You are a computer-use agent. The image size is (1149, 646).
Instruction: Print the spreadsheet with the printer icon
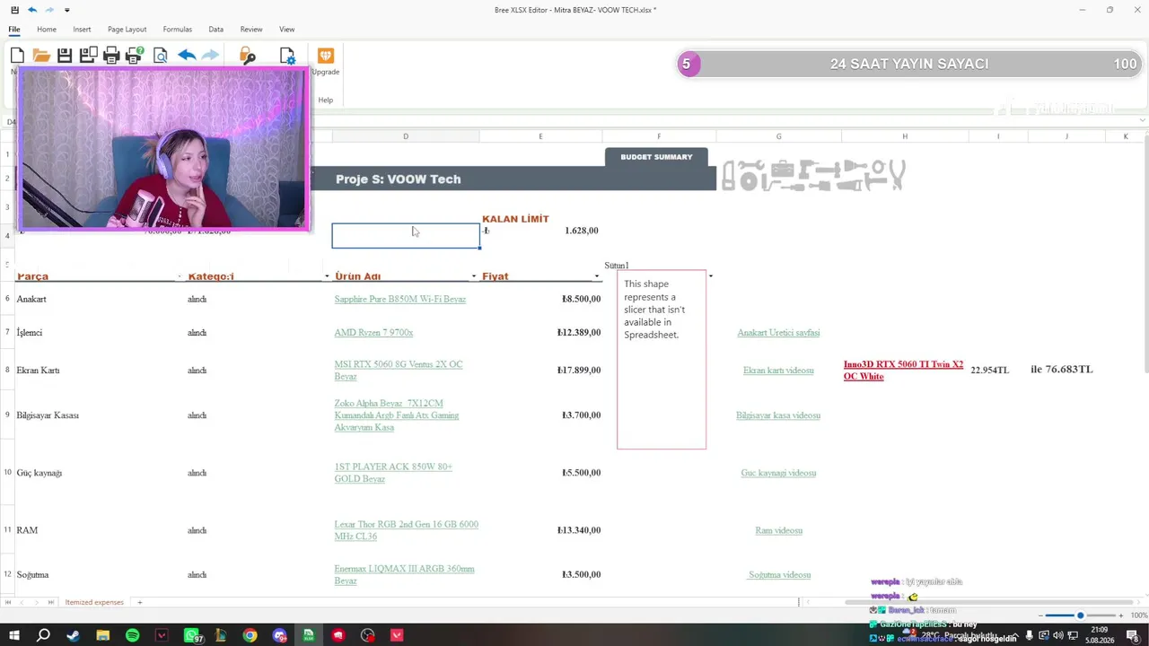click(111, 56)
